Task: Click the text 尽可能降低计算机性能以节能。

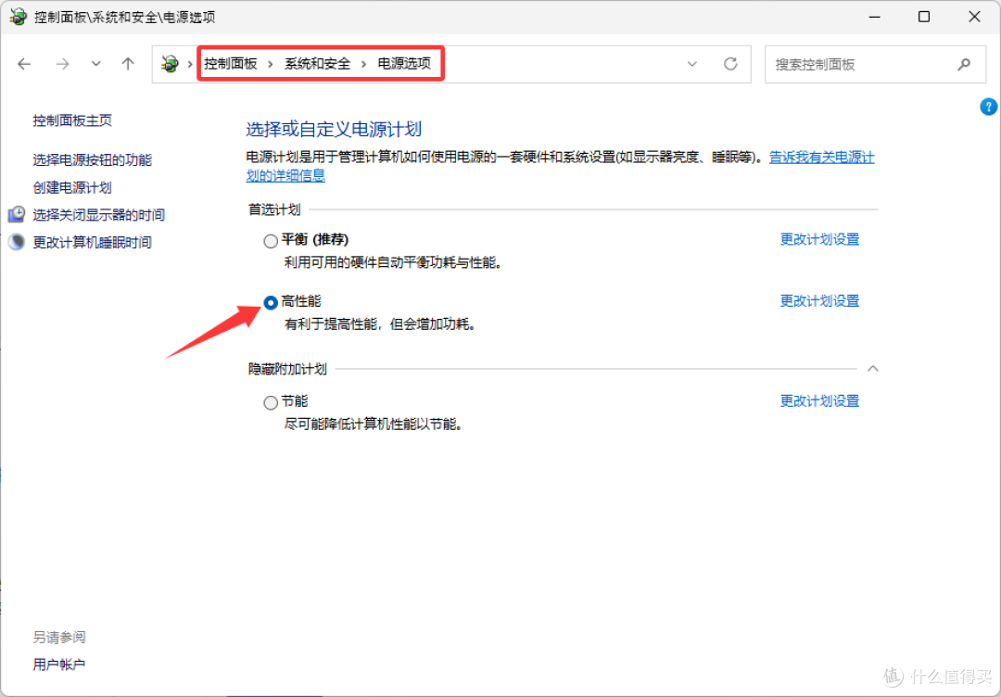Action: point(374,424)
